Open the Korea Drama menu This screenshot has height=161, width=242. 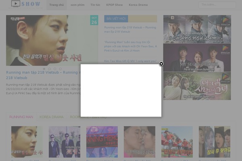click(138, 5)
